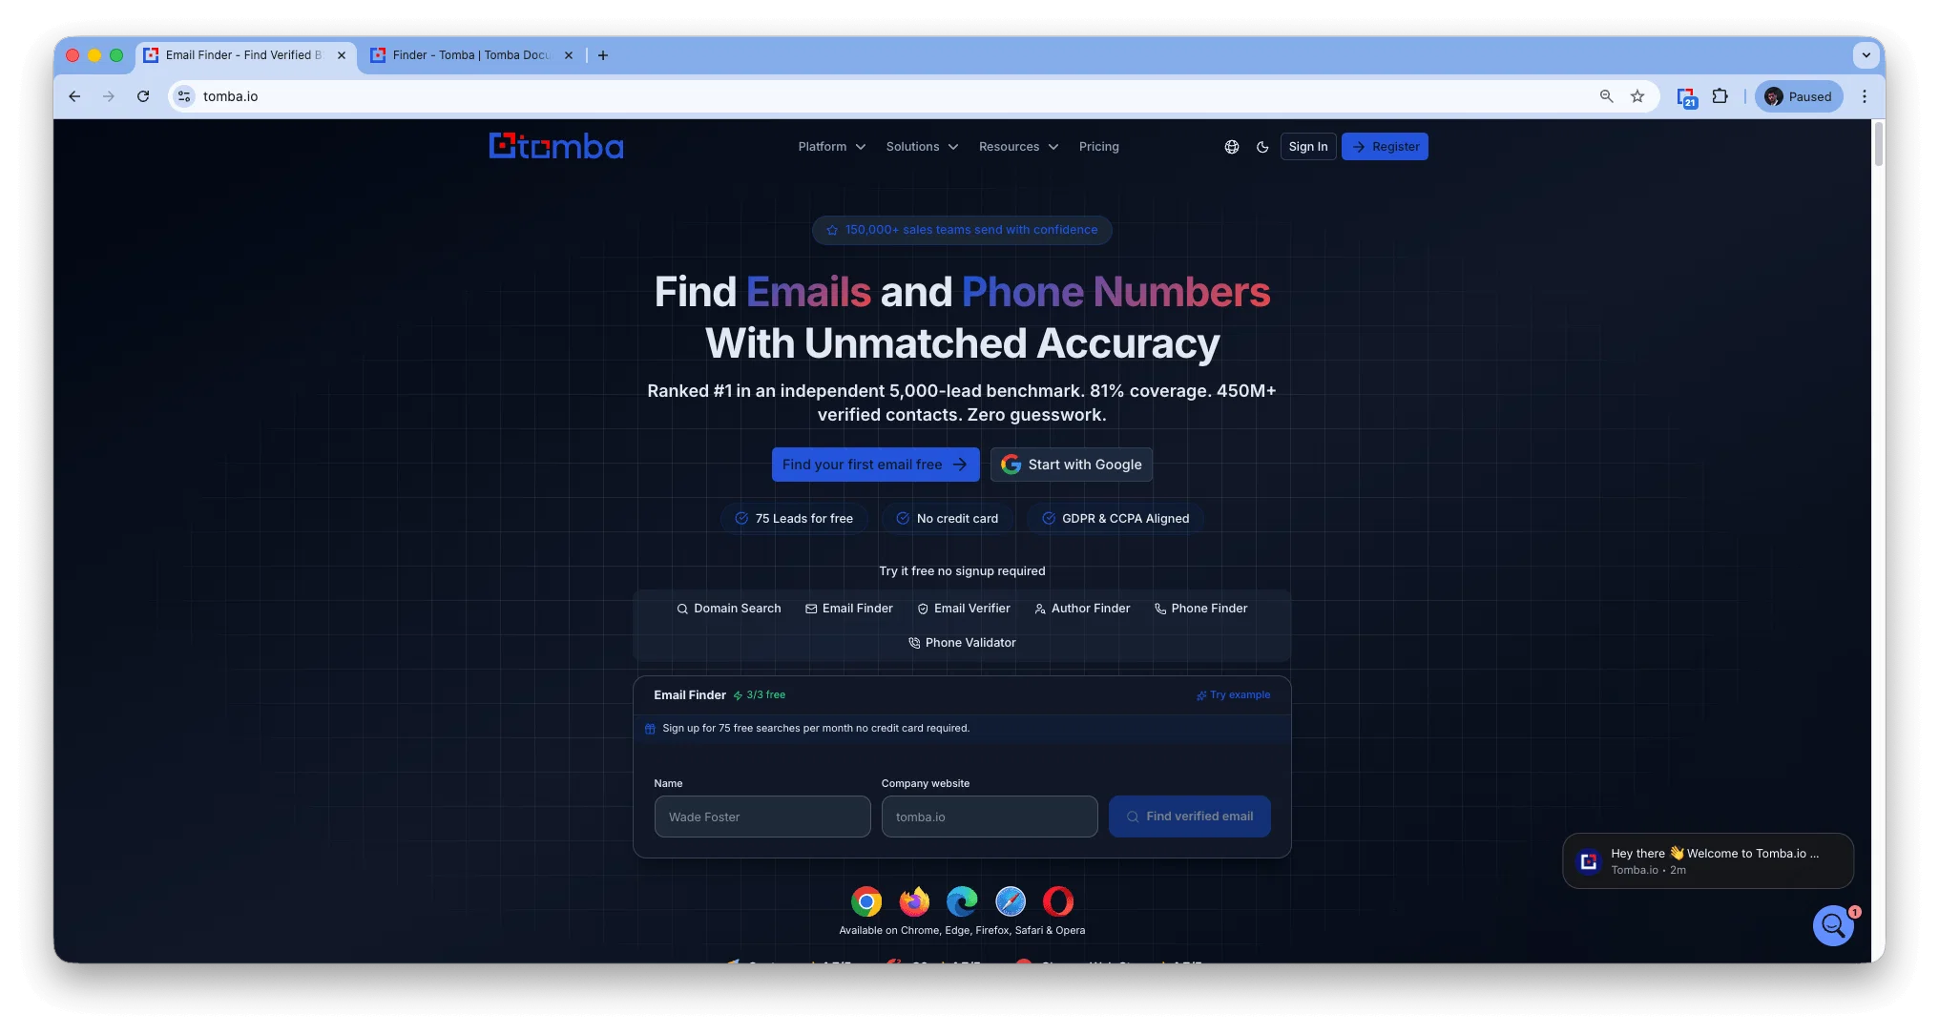This screenshot has width=1939, height=1034.
Task: Click the Opera browser icon
Action: click(1058, 901)
